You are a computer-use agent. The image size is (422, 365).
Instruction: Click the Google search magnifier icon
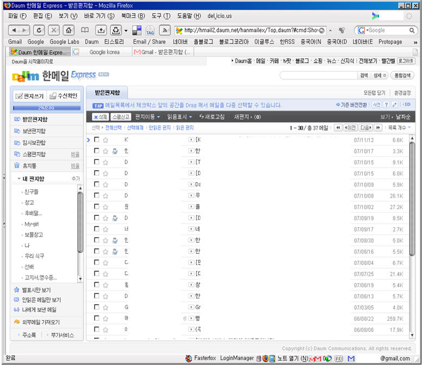click(x=412, y=30)
